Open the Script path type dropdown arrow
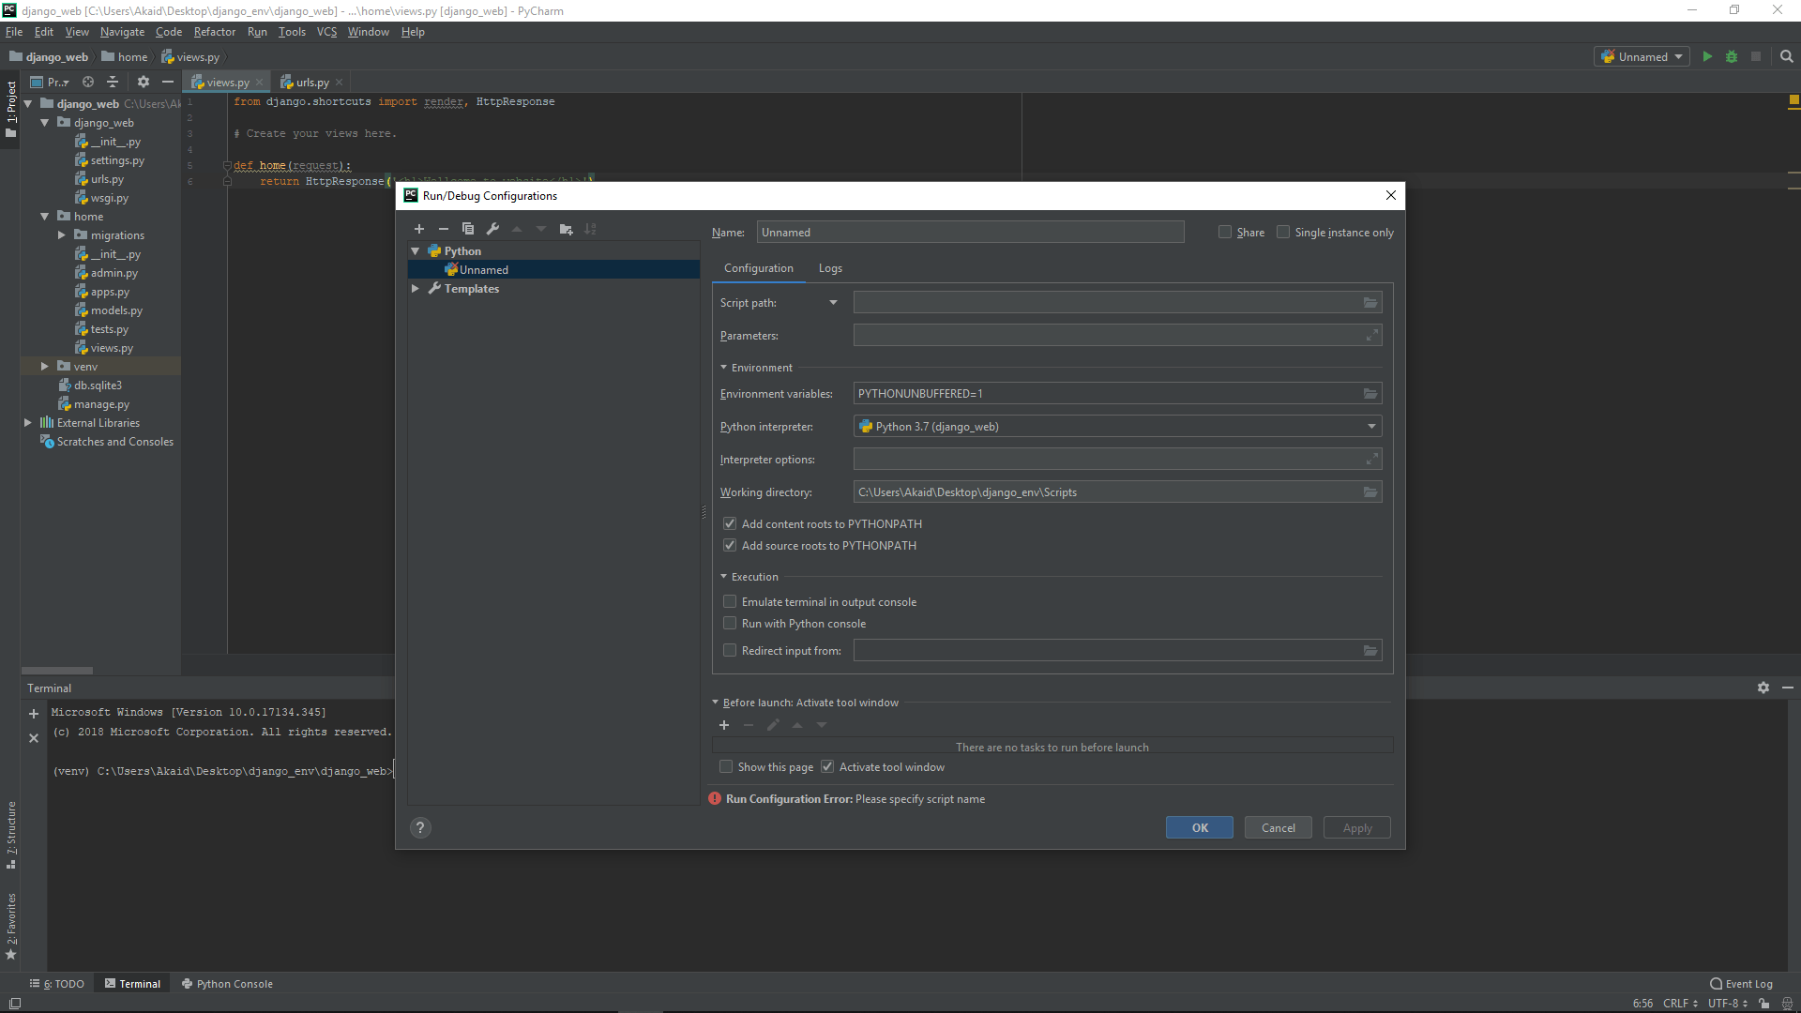 pyautogui.click(x=833, y=303)
